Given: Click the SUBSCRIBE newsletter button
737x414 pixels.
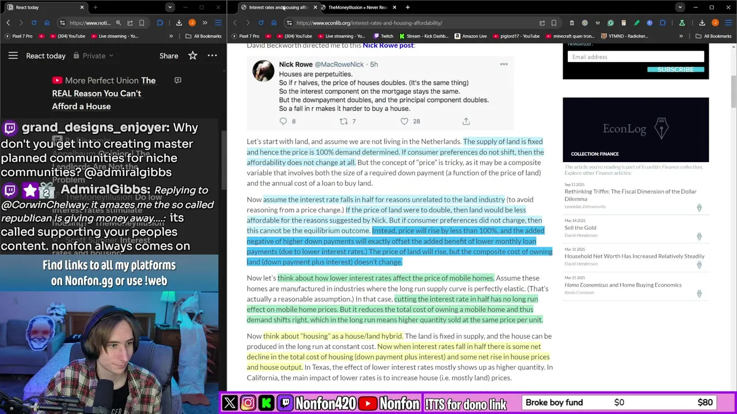Looking at the screenshot, I should (676, 70).
